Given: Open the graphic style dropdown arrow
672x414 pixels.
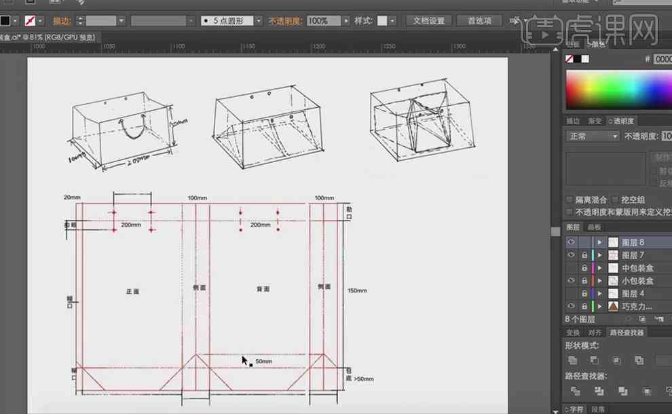Looking at the screenshot, I should pos(392,20).
